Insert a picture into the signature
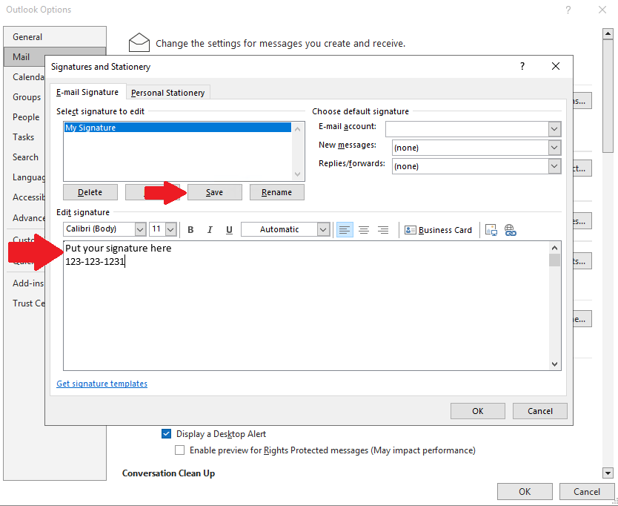 point(491,230)
